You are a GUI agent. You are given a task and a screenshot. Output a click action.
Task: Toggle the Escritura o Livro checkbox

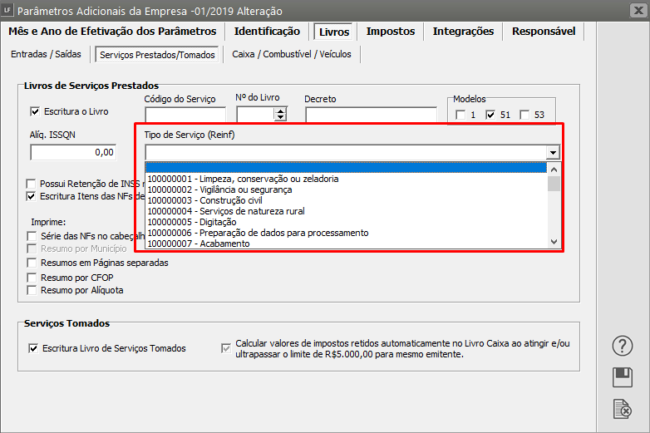coord(35,111)
